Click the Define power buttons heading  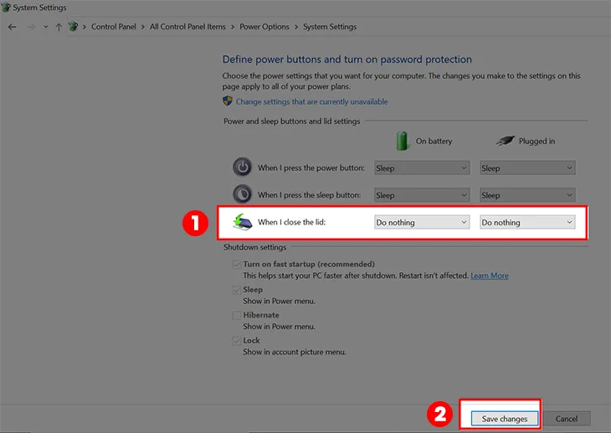(347, 59)
